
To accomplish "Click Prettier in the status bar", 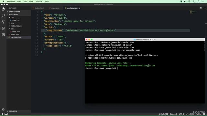I will tap(198, 114).
